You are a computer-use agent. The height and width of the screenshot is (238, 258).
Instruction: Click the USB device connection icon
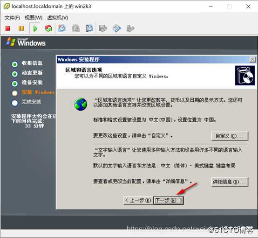pos(130,28)
